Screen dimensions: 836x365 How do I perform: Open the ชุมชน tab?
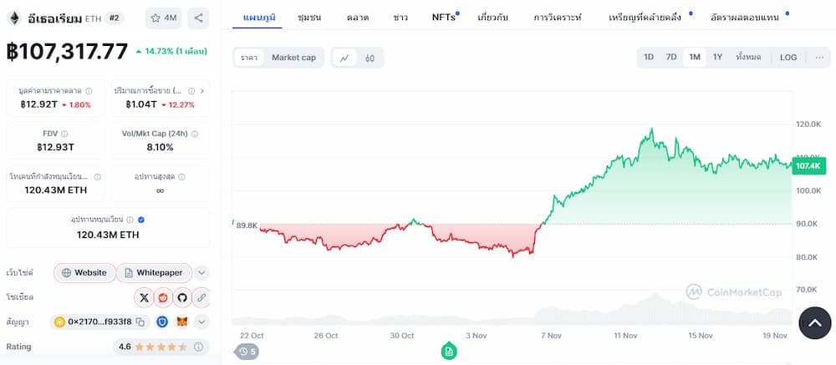pos(310,17)
